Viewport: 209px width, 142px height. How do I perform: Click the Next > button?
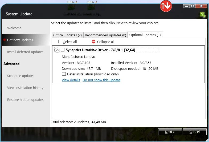click(170, 132)
